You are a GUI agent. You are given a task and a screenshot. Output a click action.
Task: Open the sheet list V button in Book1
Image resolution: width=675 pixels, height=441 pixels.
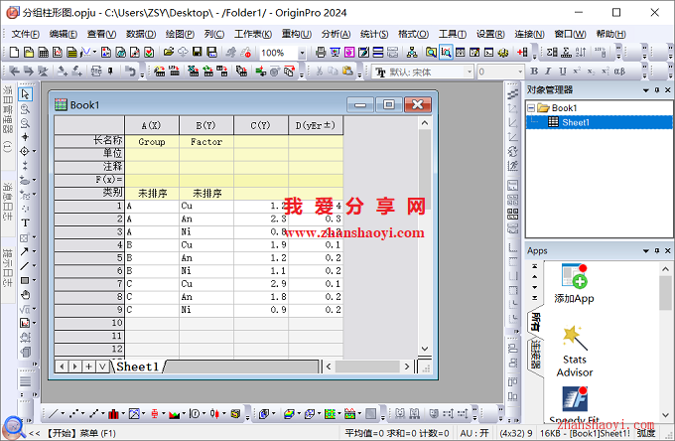[x=102, y=367]
